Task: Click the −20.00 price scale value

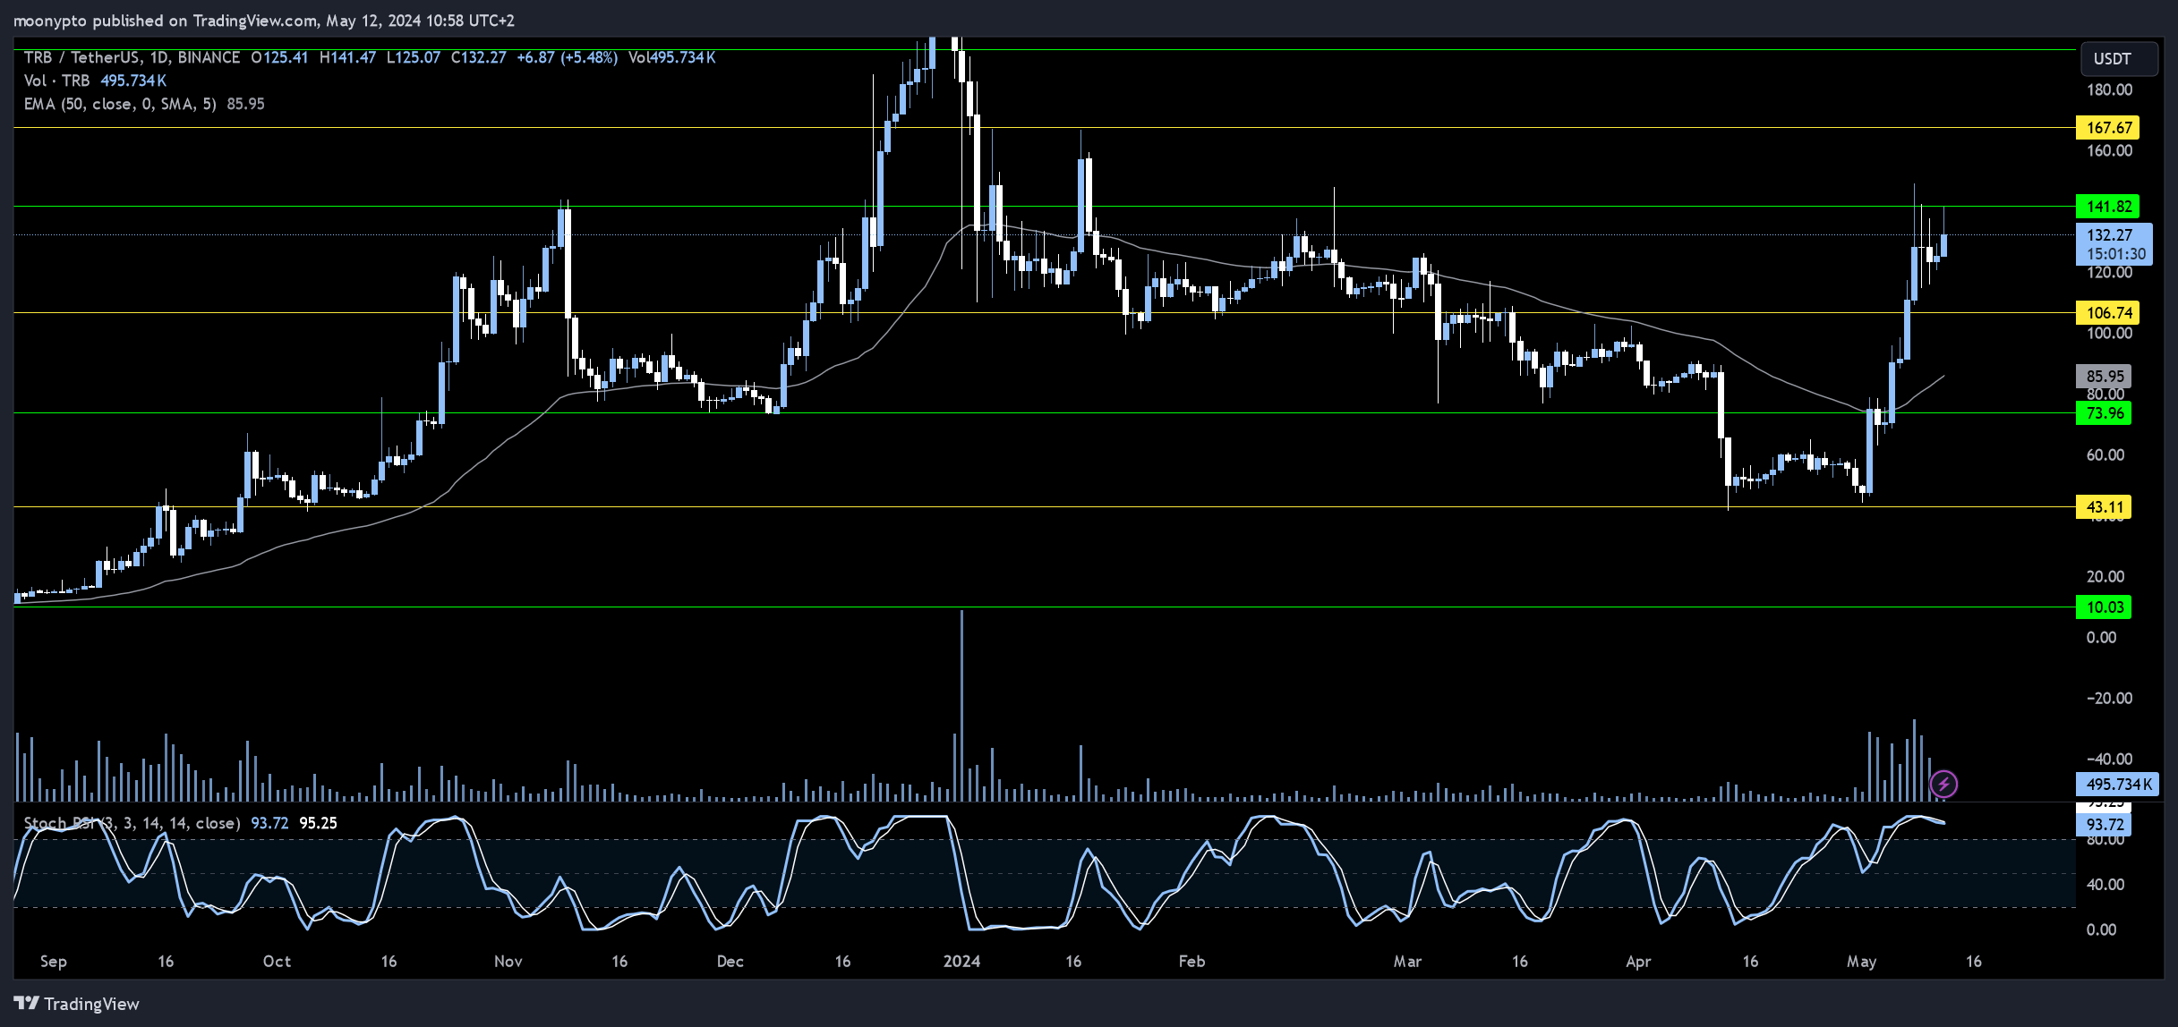Action: tap(2109, 699)
